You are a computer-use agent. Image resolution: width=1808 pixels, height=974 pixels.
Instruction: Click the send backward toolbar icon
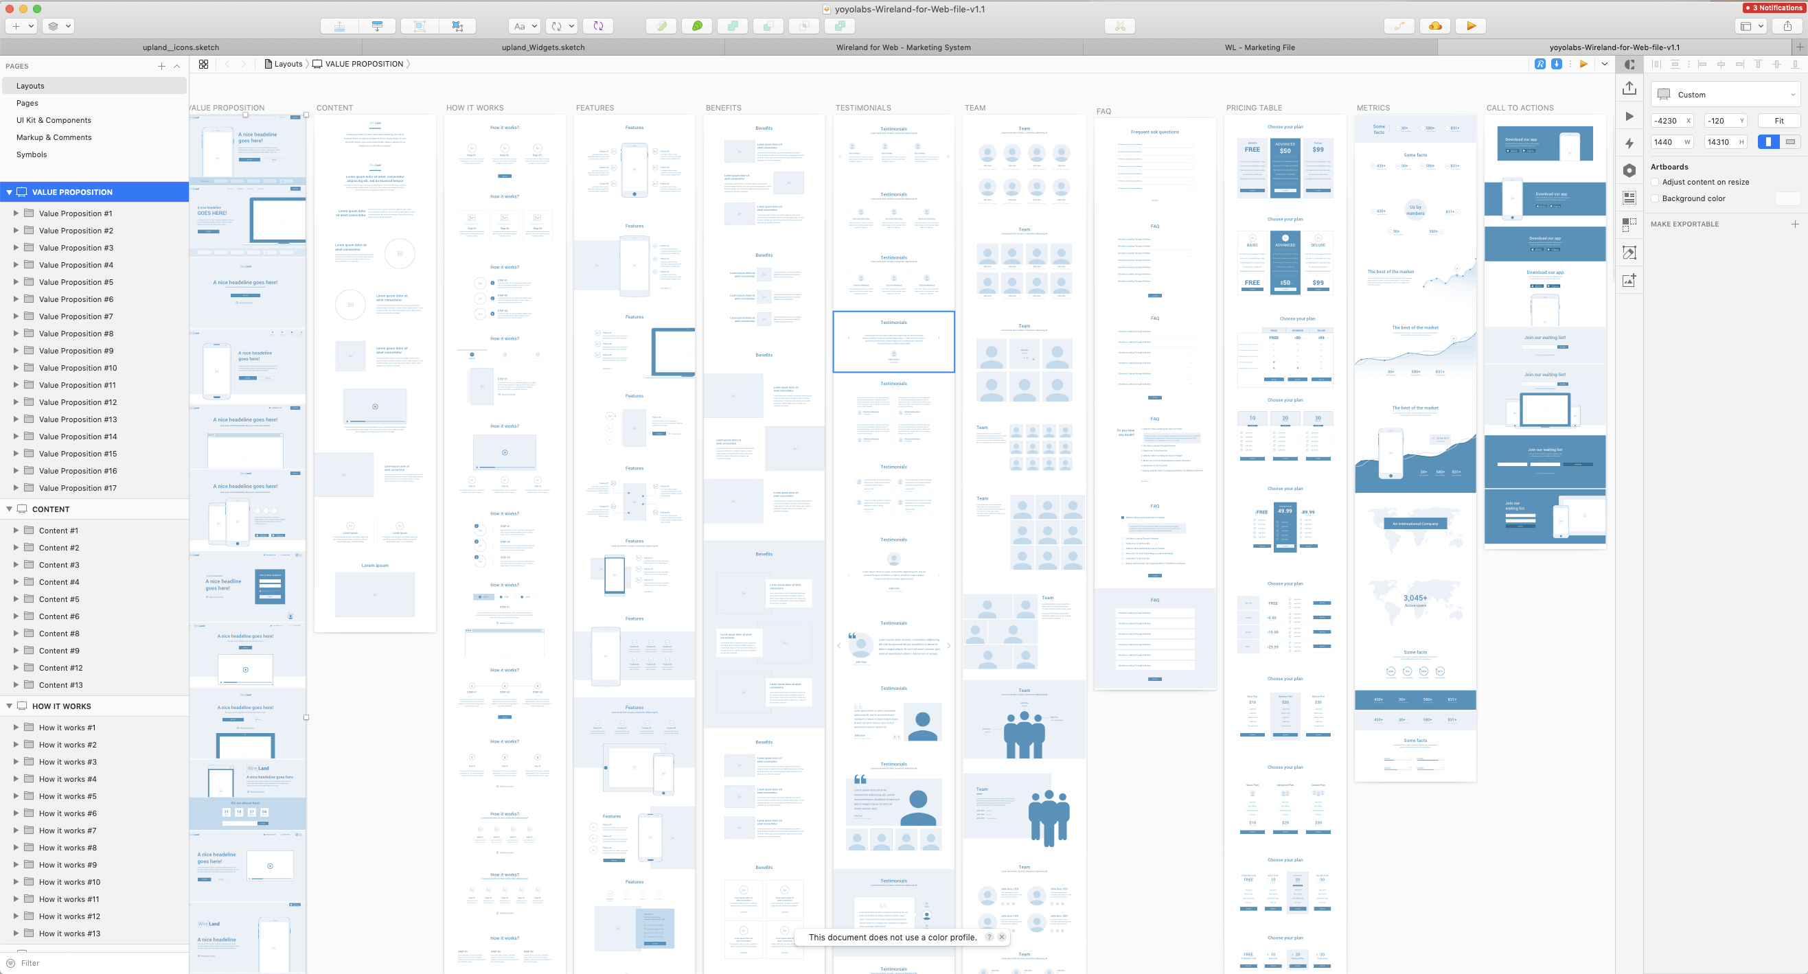378,26
